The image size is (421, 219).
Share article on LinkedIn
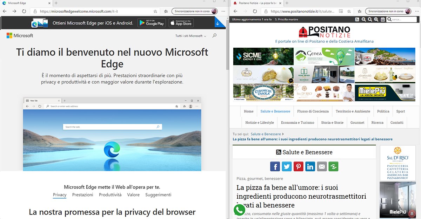point(310,166)
